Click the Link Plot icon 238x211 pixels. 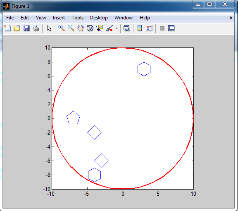coord(126,28)
